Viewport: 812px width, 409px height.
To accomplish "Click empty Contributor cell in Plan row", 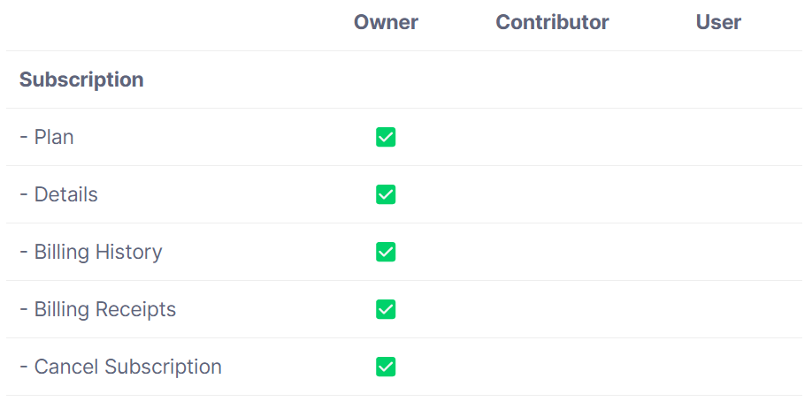I will 552,137.
